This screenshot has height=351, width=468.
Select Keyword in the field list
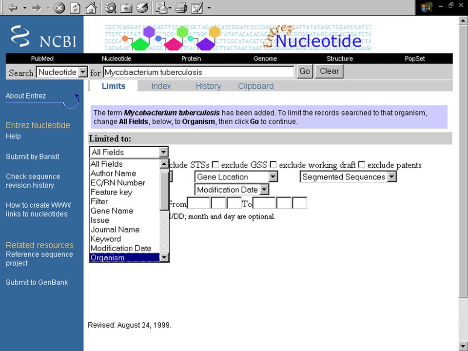pos(125,239)
